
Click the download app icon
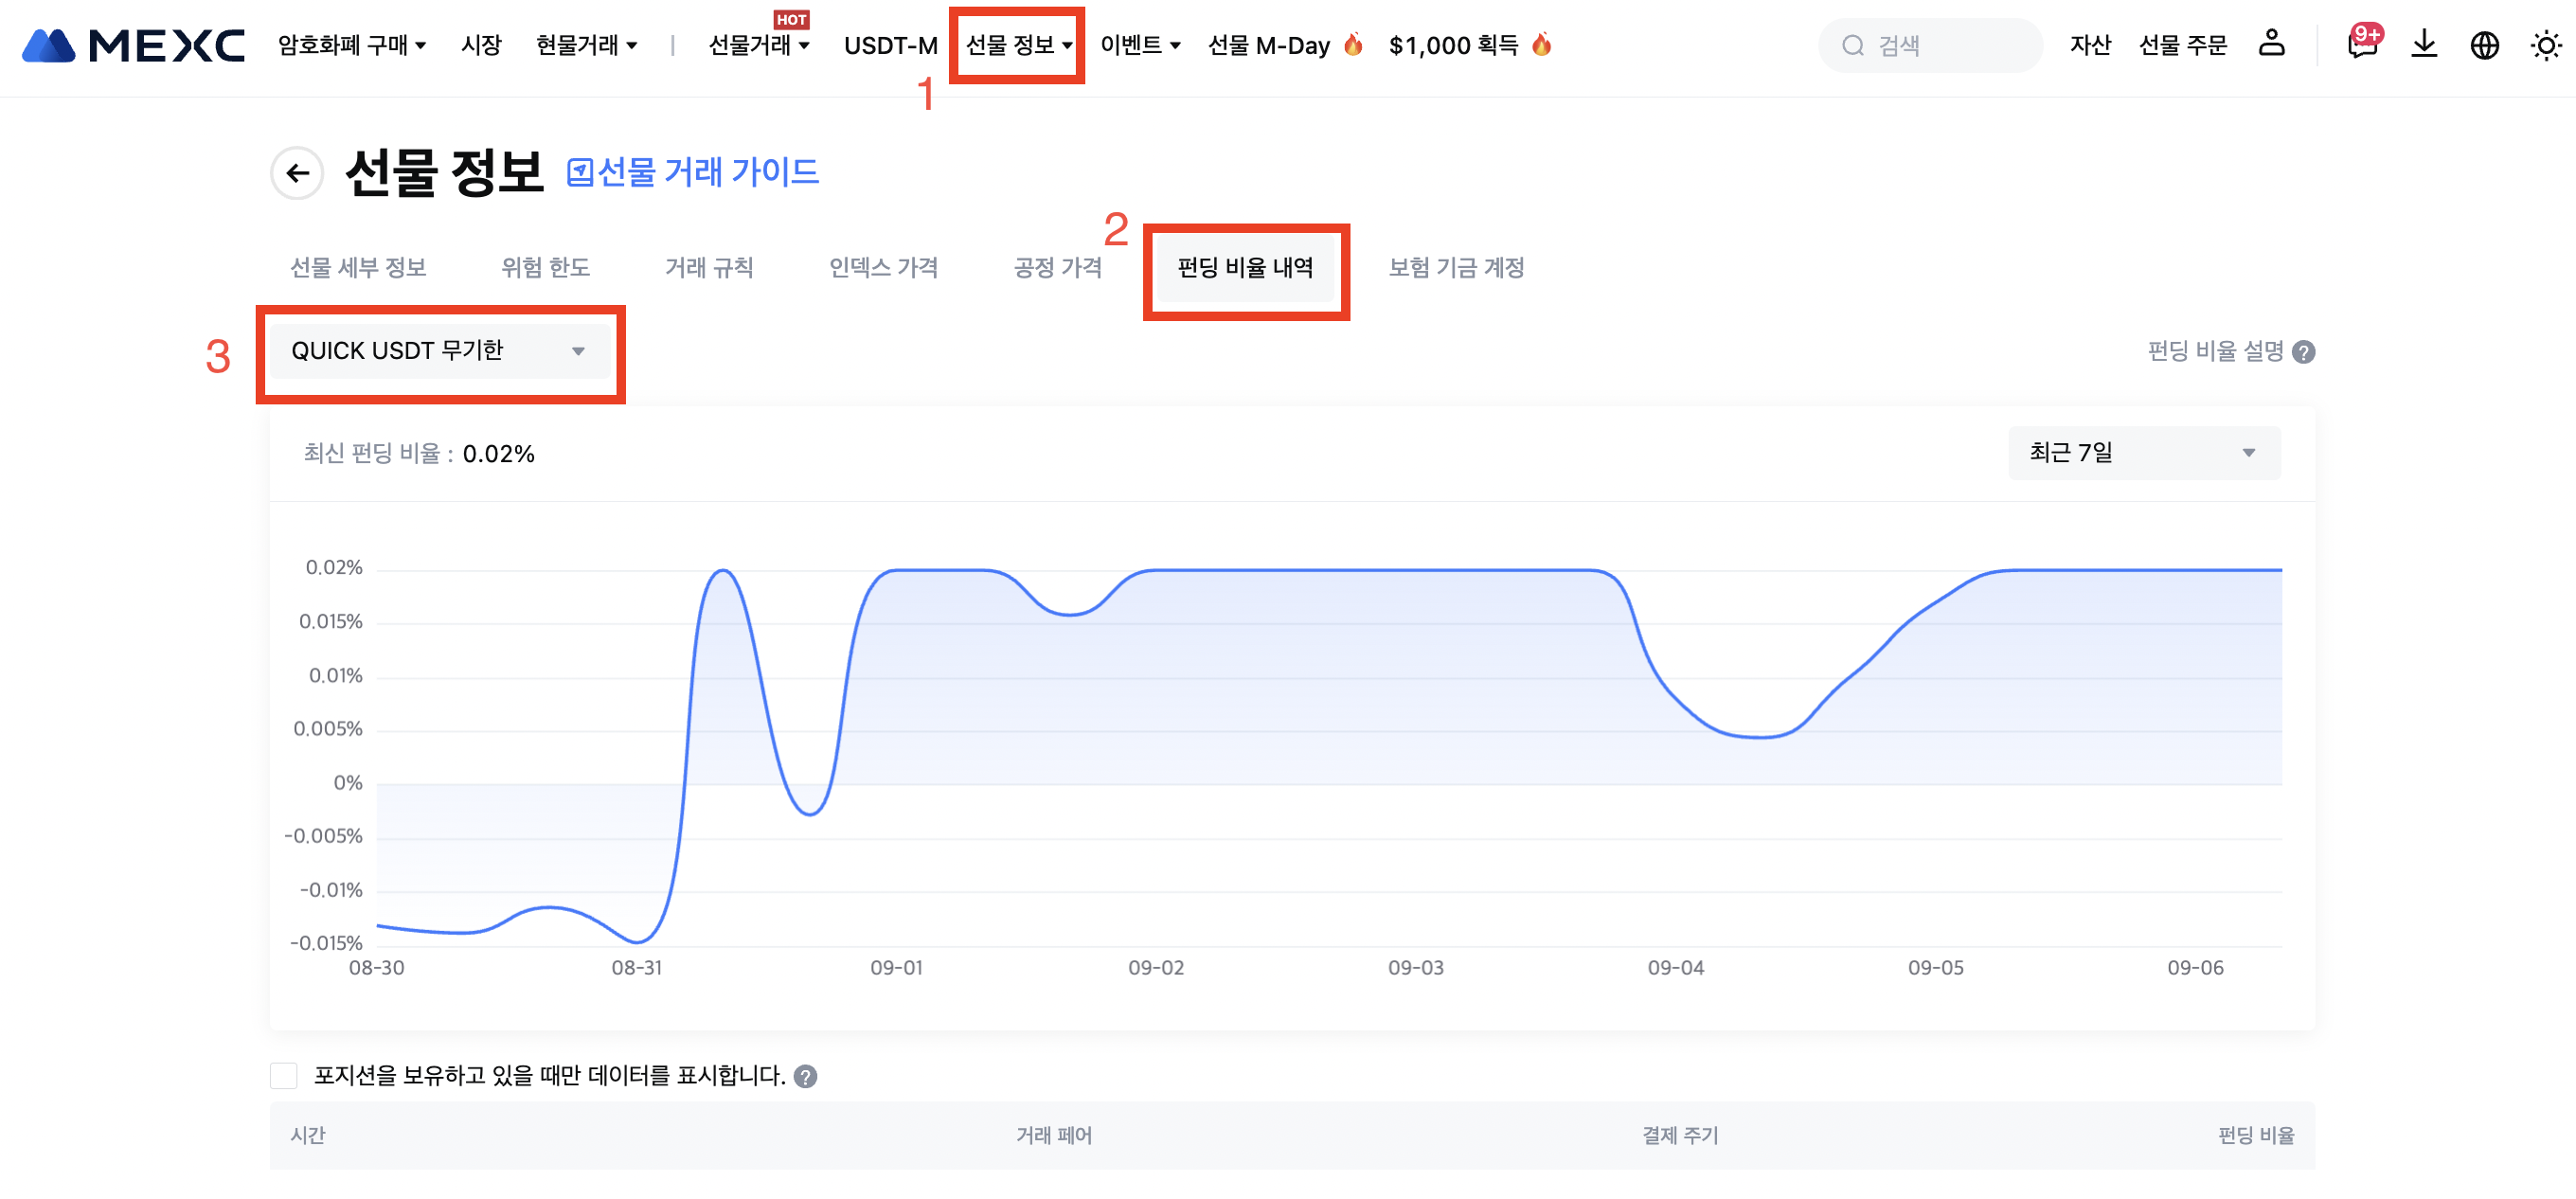2423,45
